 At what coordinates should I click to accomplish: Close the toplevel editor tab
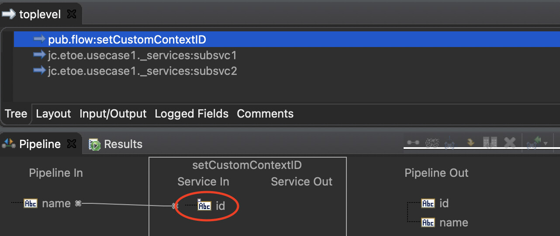pos(72,14)
